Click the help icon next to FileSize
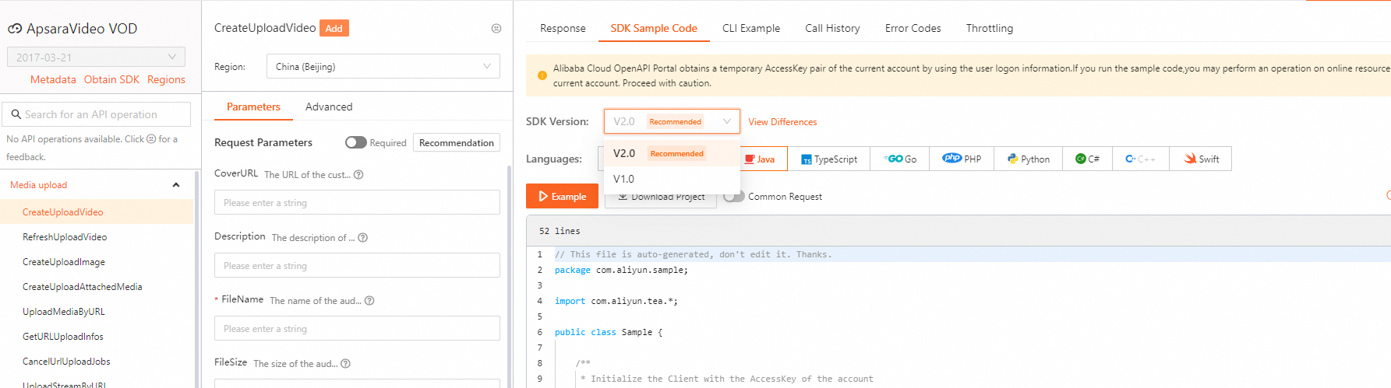 click(345, 364)
